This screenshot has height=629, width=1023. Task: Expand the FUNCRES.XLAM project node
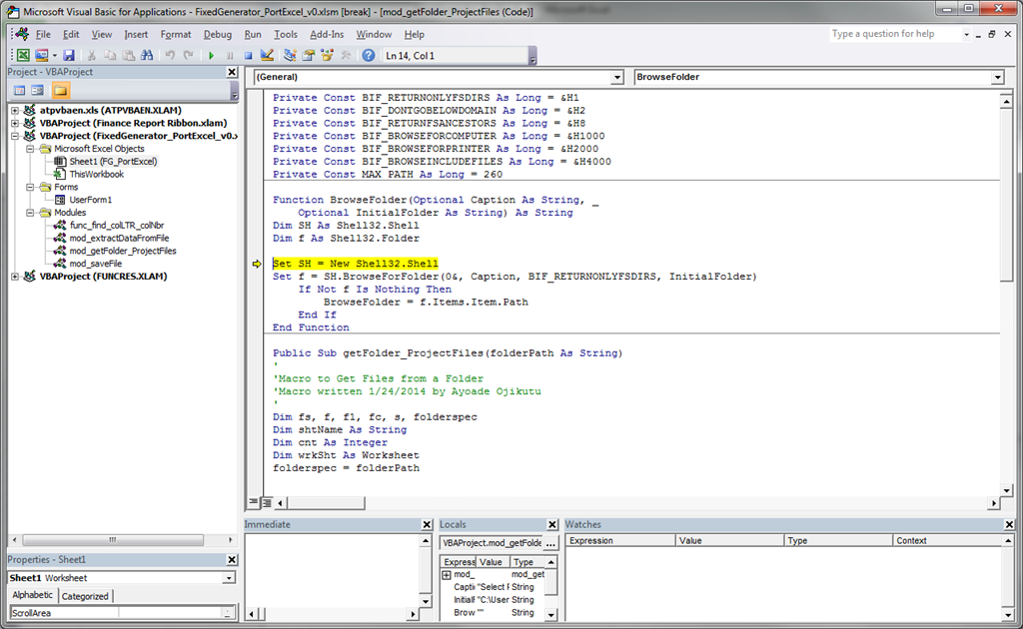point(16,276)
